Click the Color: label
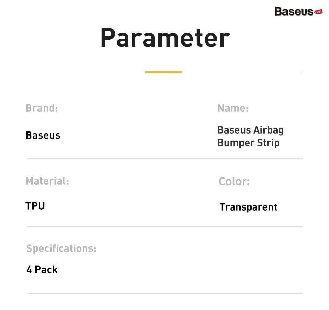Screen dimensions: 329x310 tap(234, 181)
